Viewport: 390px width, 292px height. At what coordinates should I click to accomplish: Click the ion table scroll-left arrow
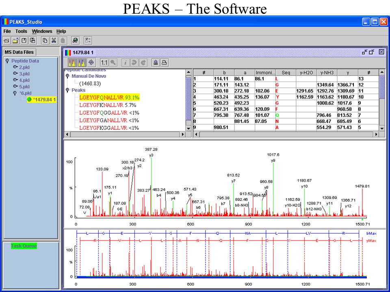click(197, 134)
